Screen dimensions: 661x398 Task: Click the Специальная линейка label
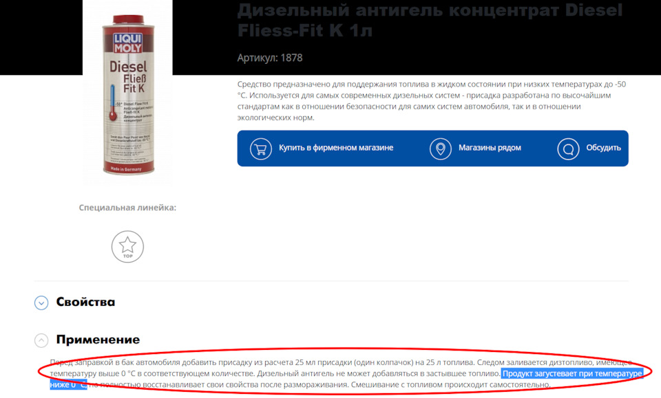(x=127, y=208)
